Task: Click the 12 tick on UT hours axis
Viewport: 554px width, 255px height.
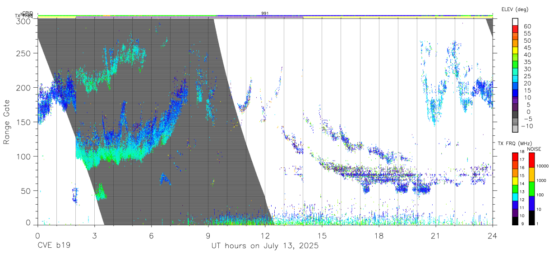Action: (x=265, y=236)
